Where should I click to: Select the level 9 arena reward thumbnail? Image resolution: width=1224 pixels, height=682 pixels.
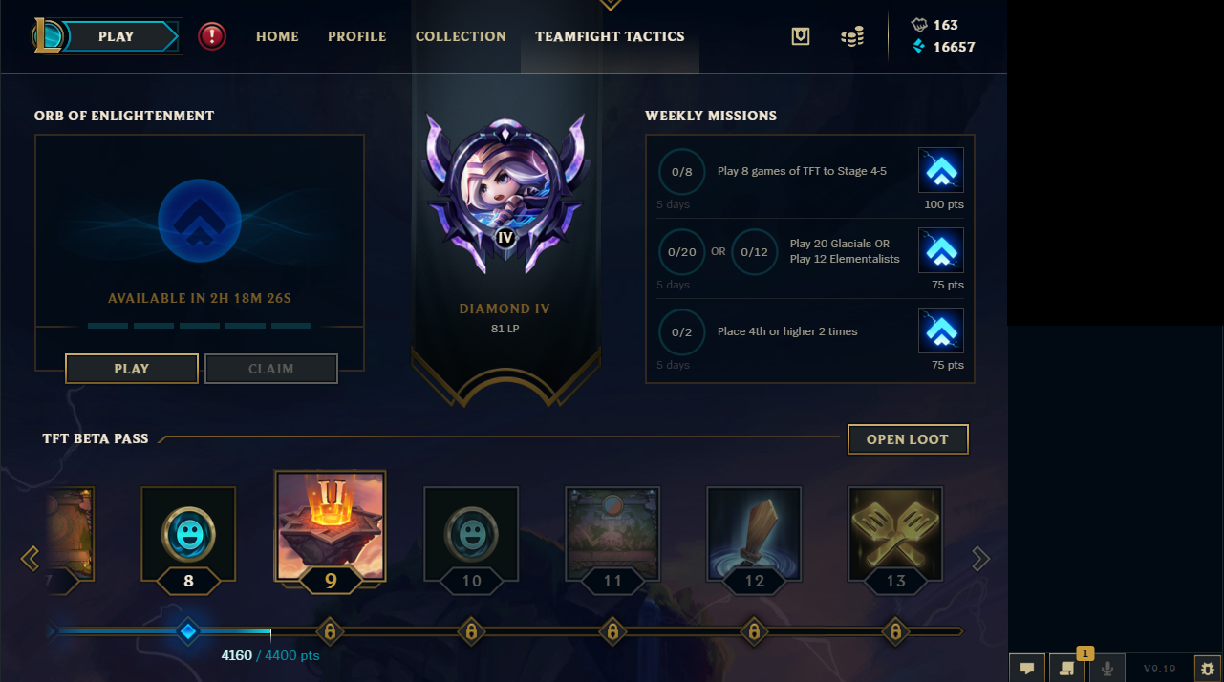point(331,526)
